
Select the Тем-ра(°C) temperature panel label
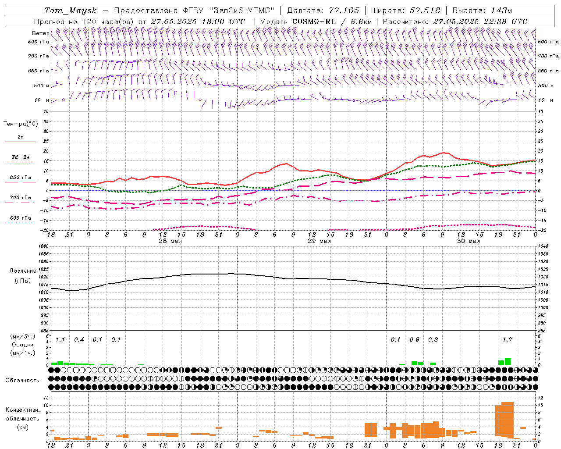point(21,124)
